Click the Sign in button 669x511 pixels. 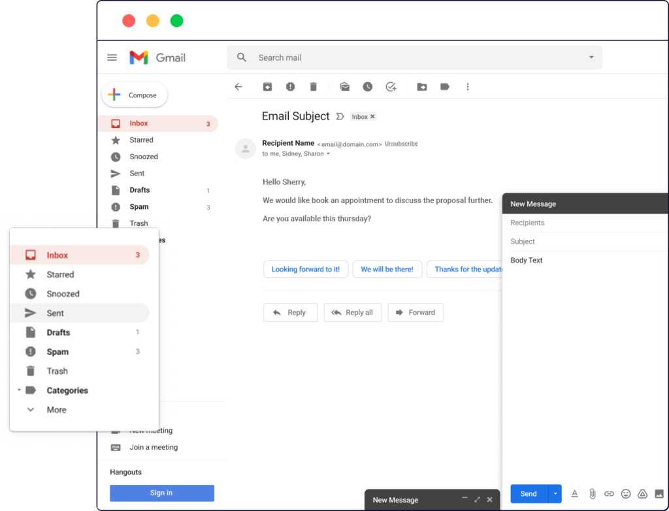[161, 493]
